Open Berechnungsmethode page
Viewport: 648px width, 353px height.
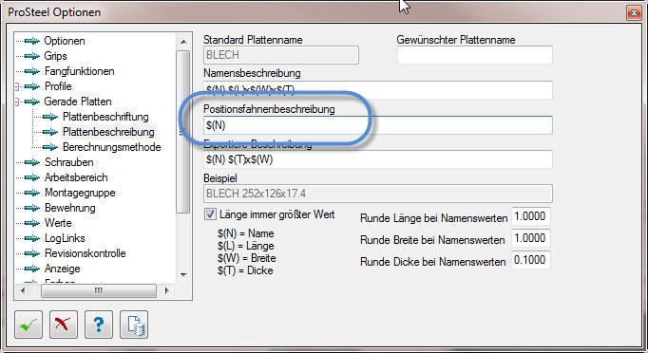tap(111, 147)
